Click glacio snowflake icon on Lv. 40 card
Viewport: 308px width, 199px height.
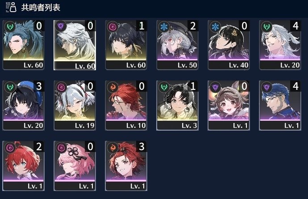pyautogui.click(x=215, y=26)
